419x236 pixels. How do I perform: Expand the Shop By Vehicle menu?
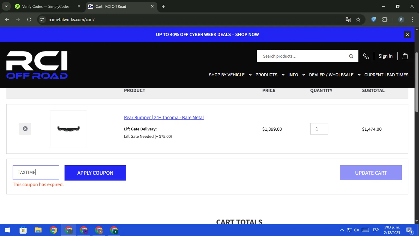(230, 75)
